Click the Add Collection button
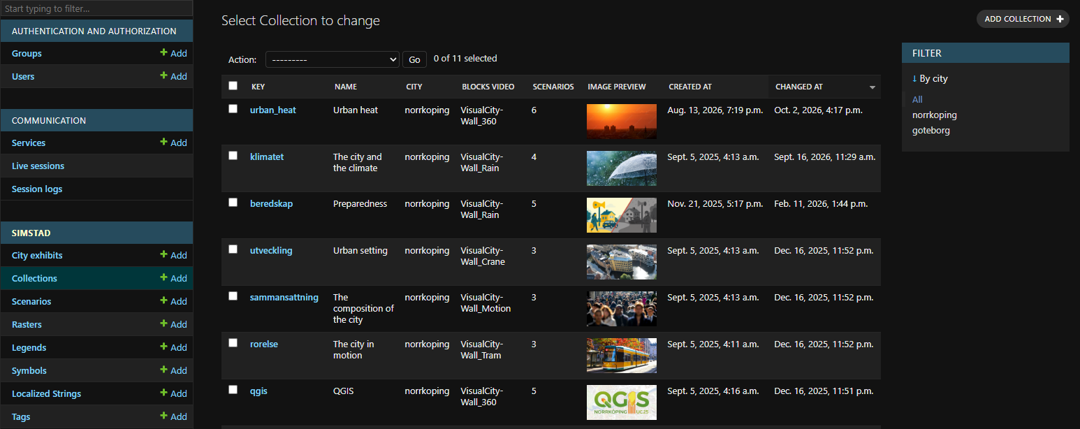The image size is (1080, 429). tap(1023, 19)
